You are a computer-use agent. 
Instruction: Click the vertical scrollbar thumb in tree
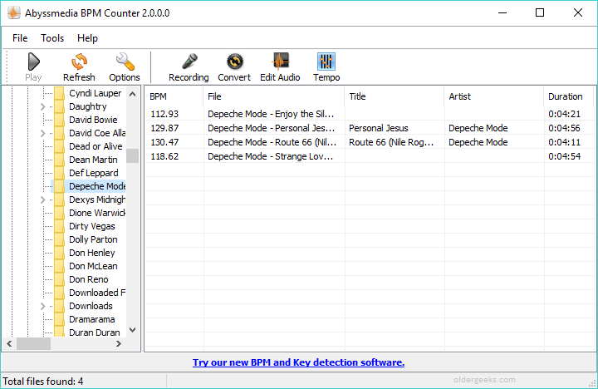point(132,155)
